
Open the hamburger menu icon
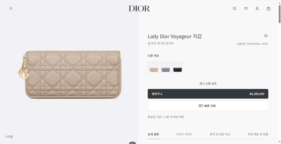click(x=11, y=9)
